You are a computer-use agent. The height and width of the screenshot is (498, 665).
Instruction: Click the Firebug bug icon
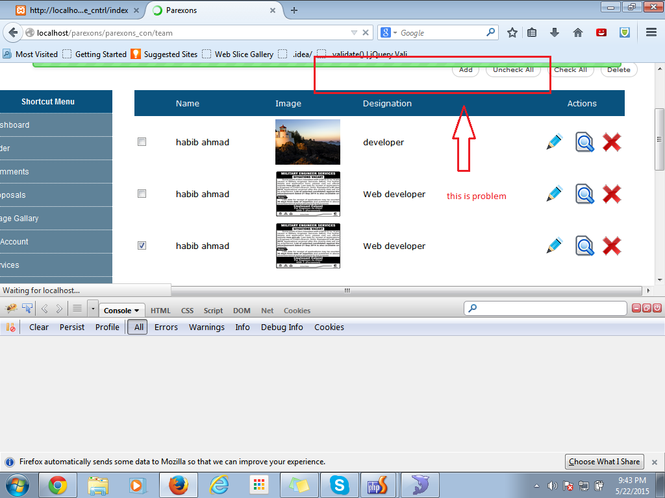[11, 308]
